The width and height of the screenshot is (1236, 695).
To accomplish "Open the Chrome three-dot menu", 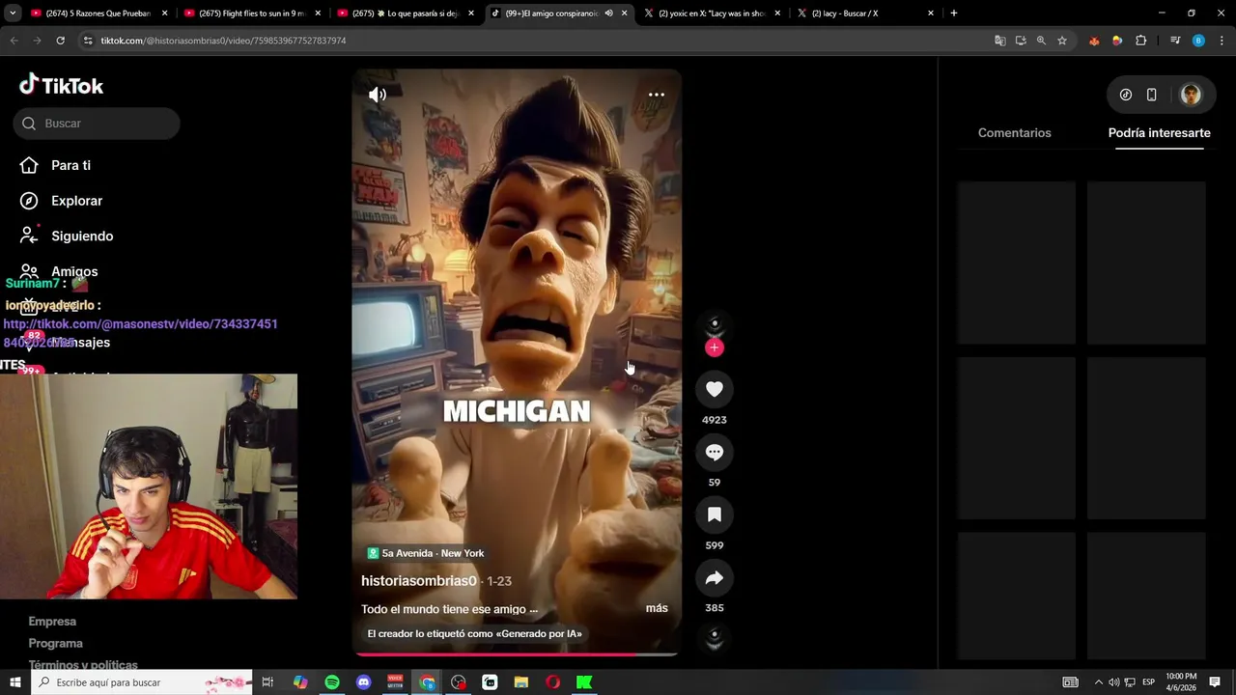I will click(1222, 41).
